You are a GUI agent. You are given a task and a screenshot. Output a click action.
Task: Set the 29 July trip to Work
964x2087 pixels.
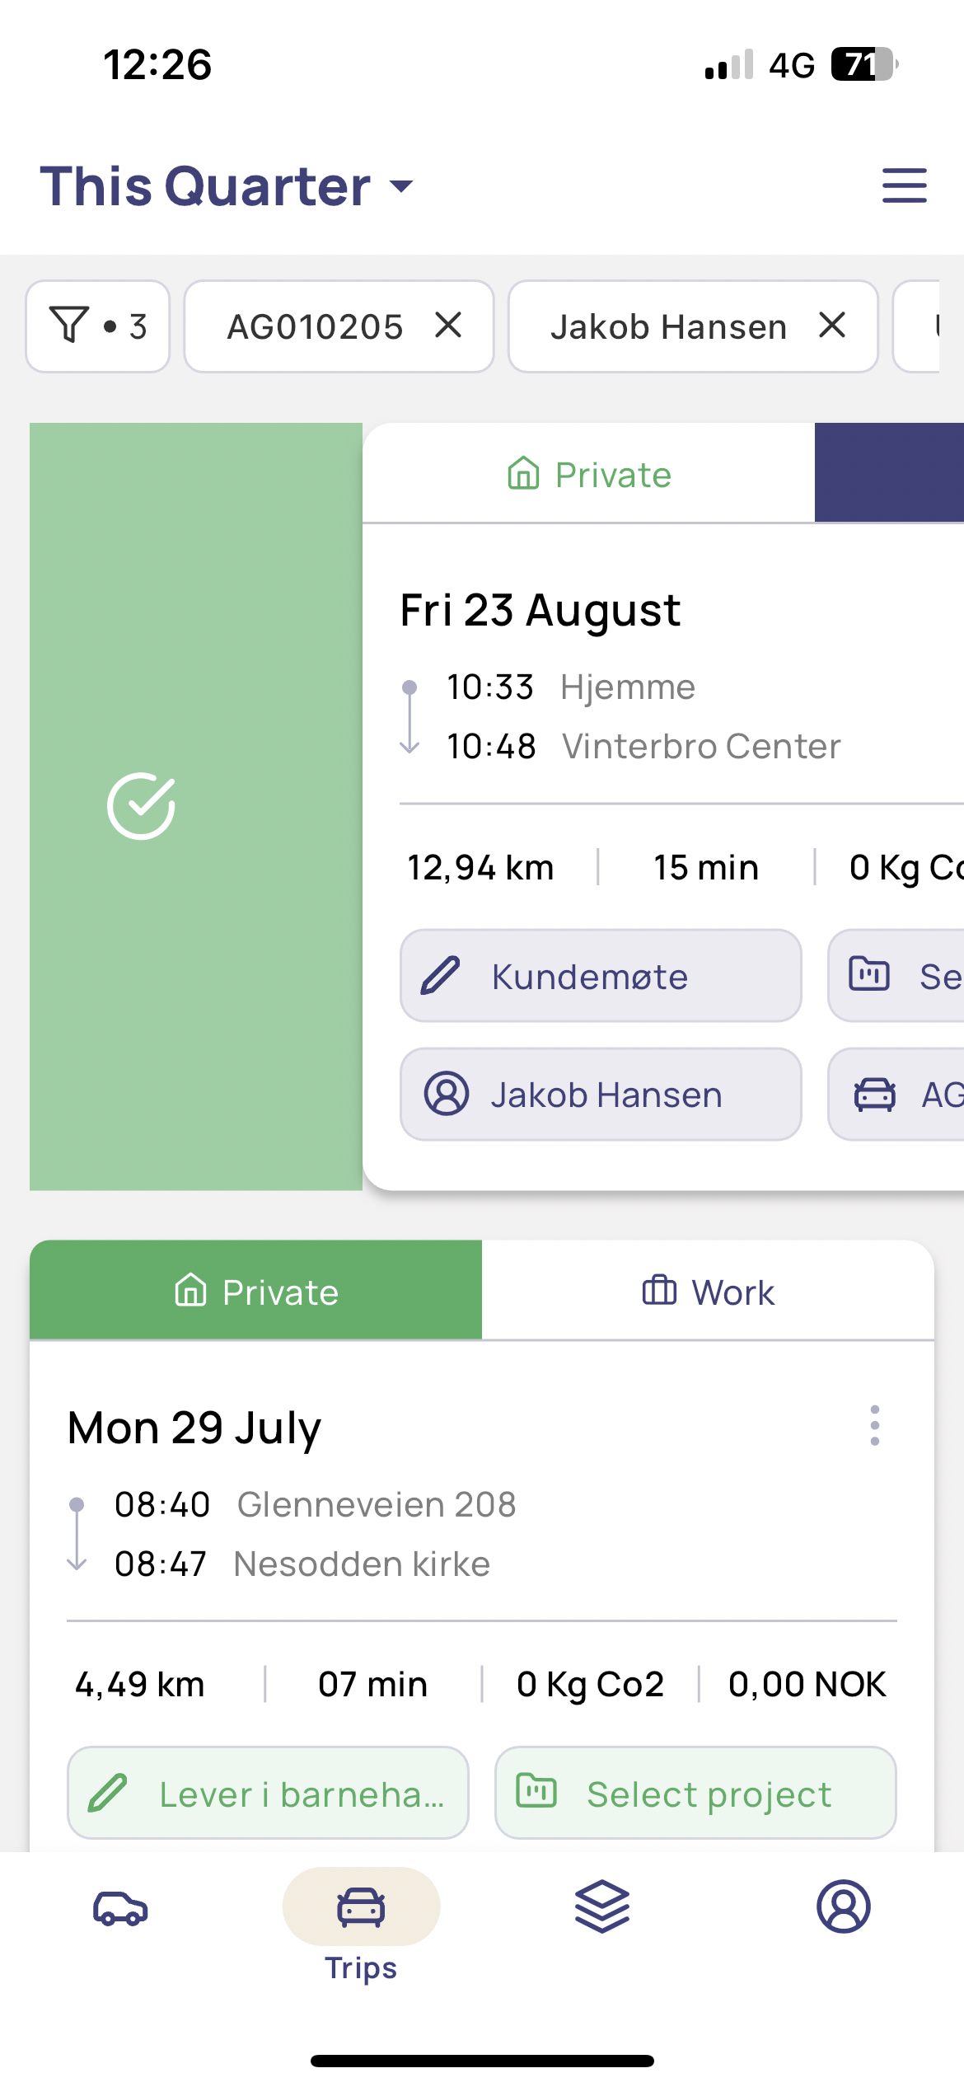coord(708,1291)
